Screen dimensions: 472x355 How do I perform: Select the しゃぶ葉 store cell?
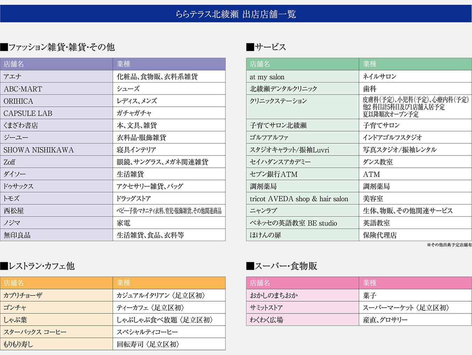[x=57, y=320]
